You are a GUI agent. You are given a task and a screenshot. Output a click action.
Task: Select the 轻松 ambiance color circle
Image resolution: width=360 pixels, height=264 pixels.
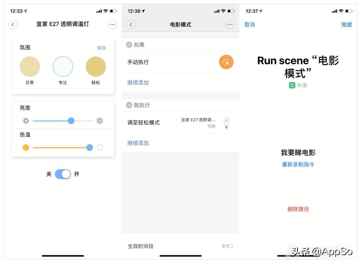tap(96, 66)
